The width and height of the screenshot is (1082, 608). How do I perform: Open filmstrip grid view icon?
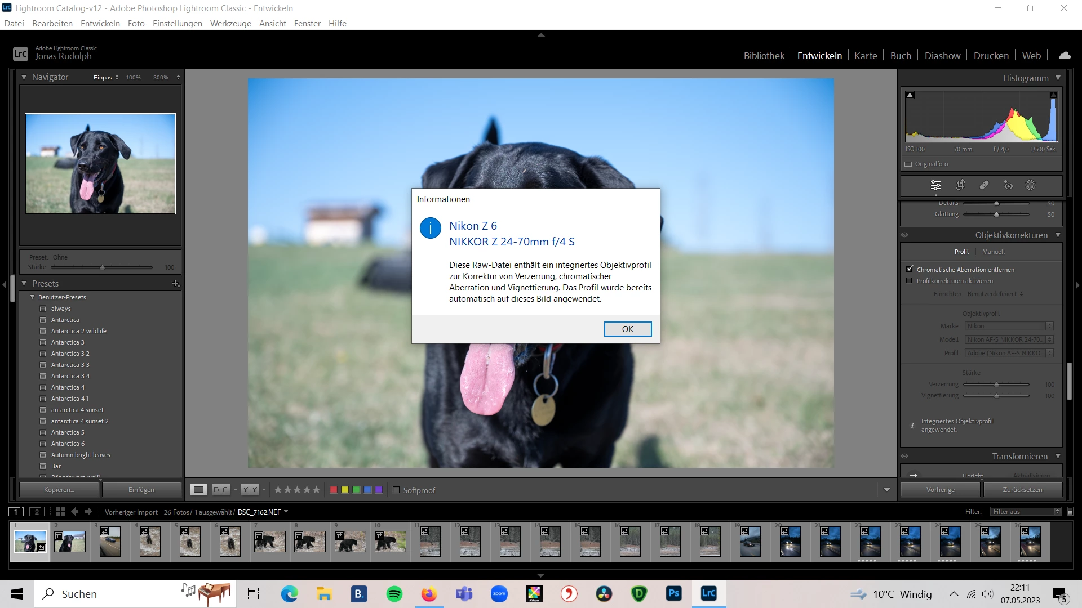click(60, 512)
